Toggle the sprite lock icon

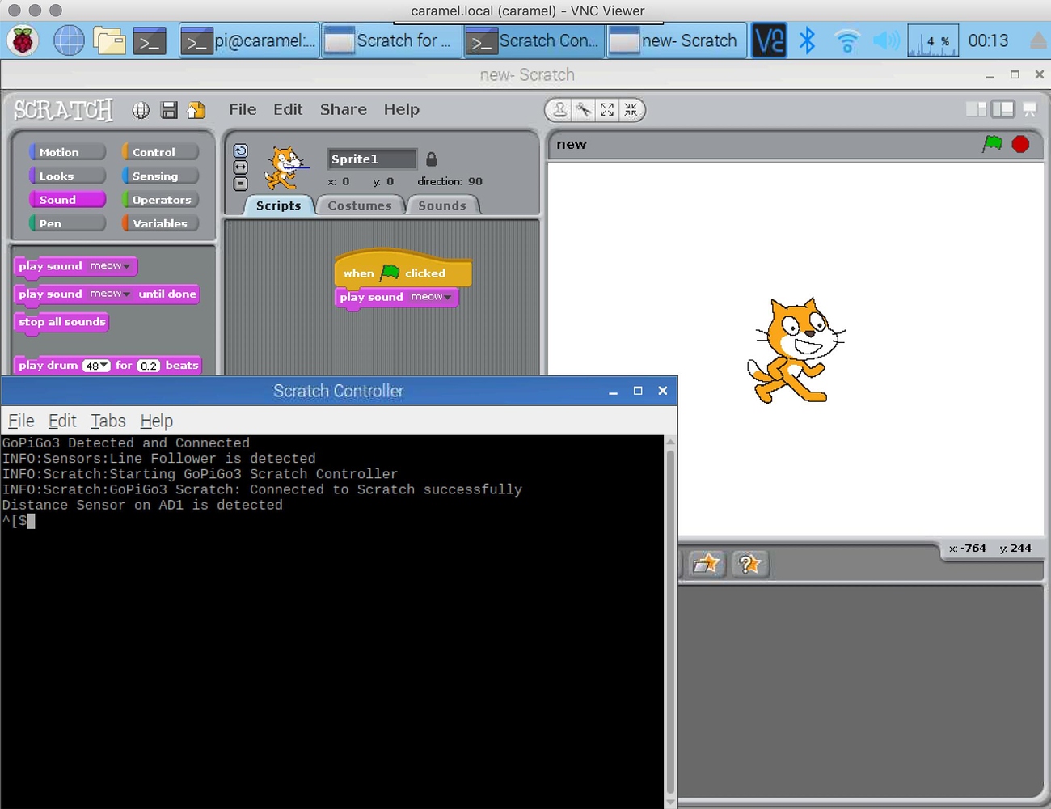[x=430, y=159]
